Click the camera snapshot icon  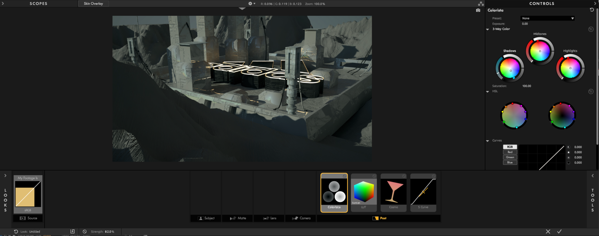coord(478,10)
